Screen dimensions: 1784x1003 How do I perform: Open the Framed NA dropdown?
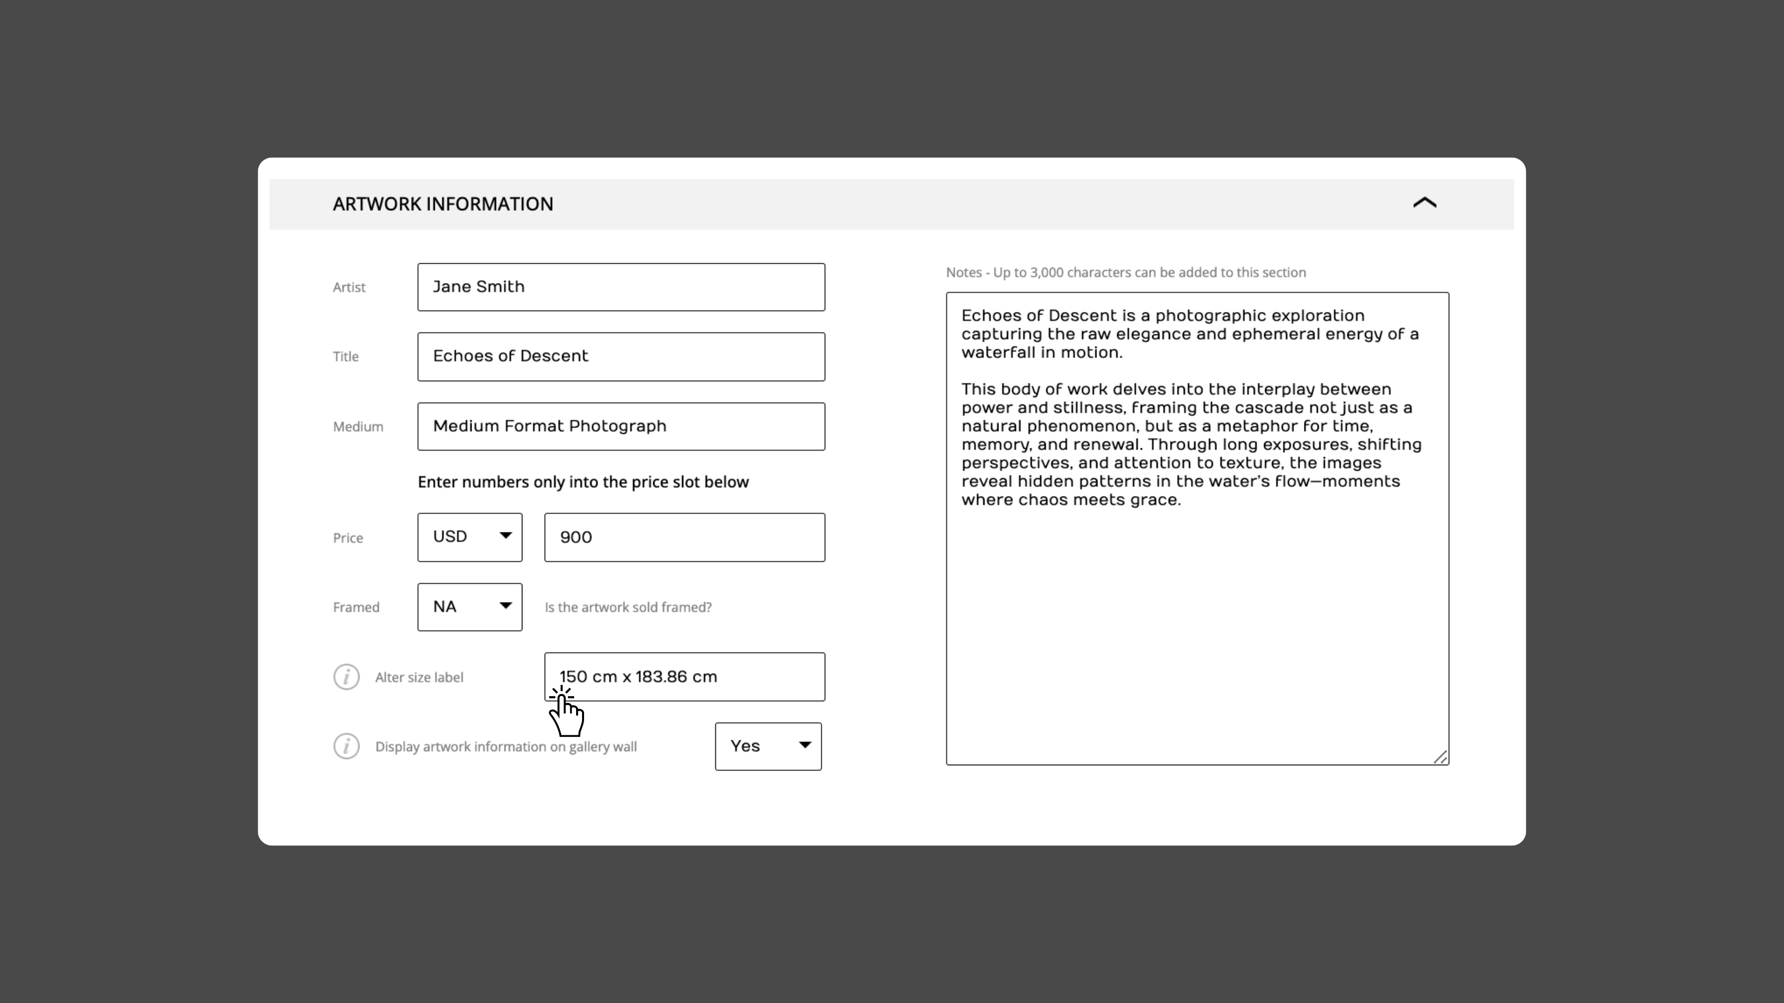(470, 607)
